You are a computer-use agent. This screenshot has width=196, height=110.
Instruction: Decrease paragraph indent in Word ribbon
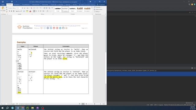pos(44,8)
